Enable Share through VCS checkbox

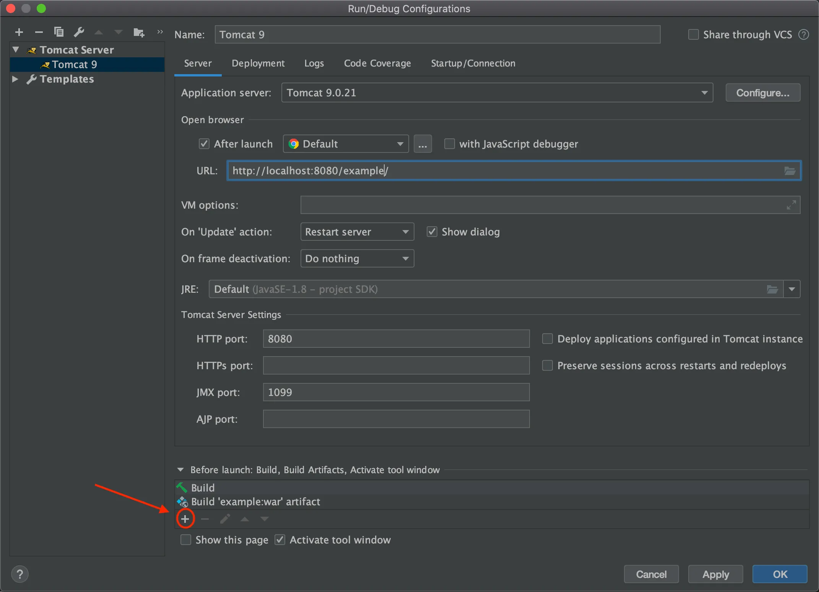point(693,35)
